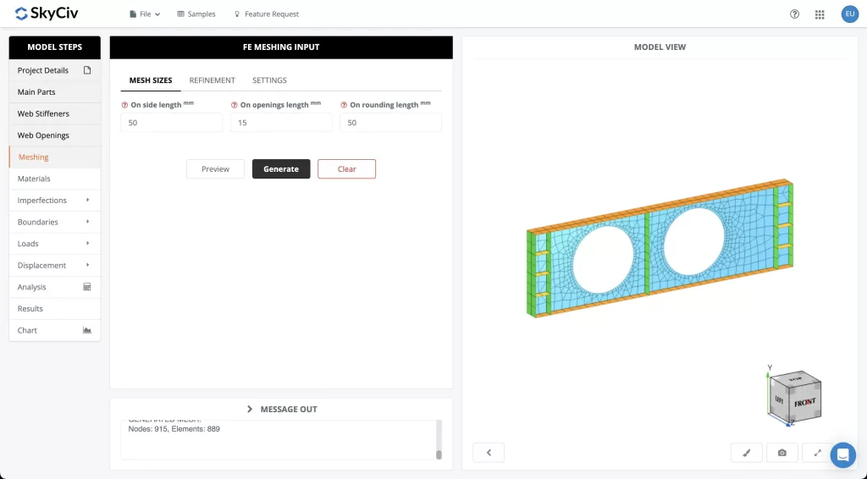Click the MODEL VIEW panel title
The height and width of the screenshot is (479, 867).
[660, 47]
